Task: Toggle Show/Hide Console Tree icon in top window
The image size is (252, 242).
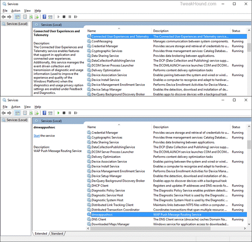Action: point(17,17)
